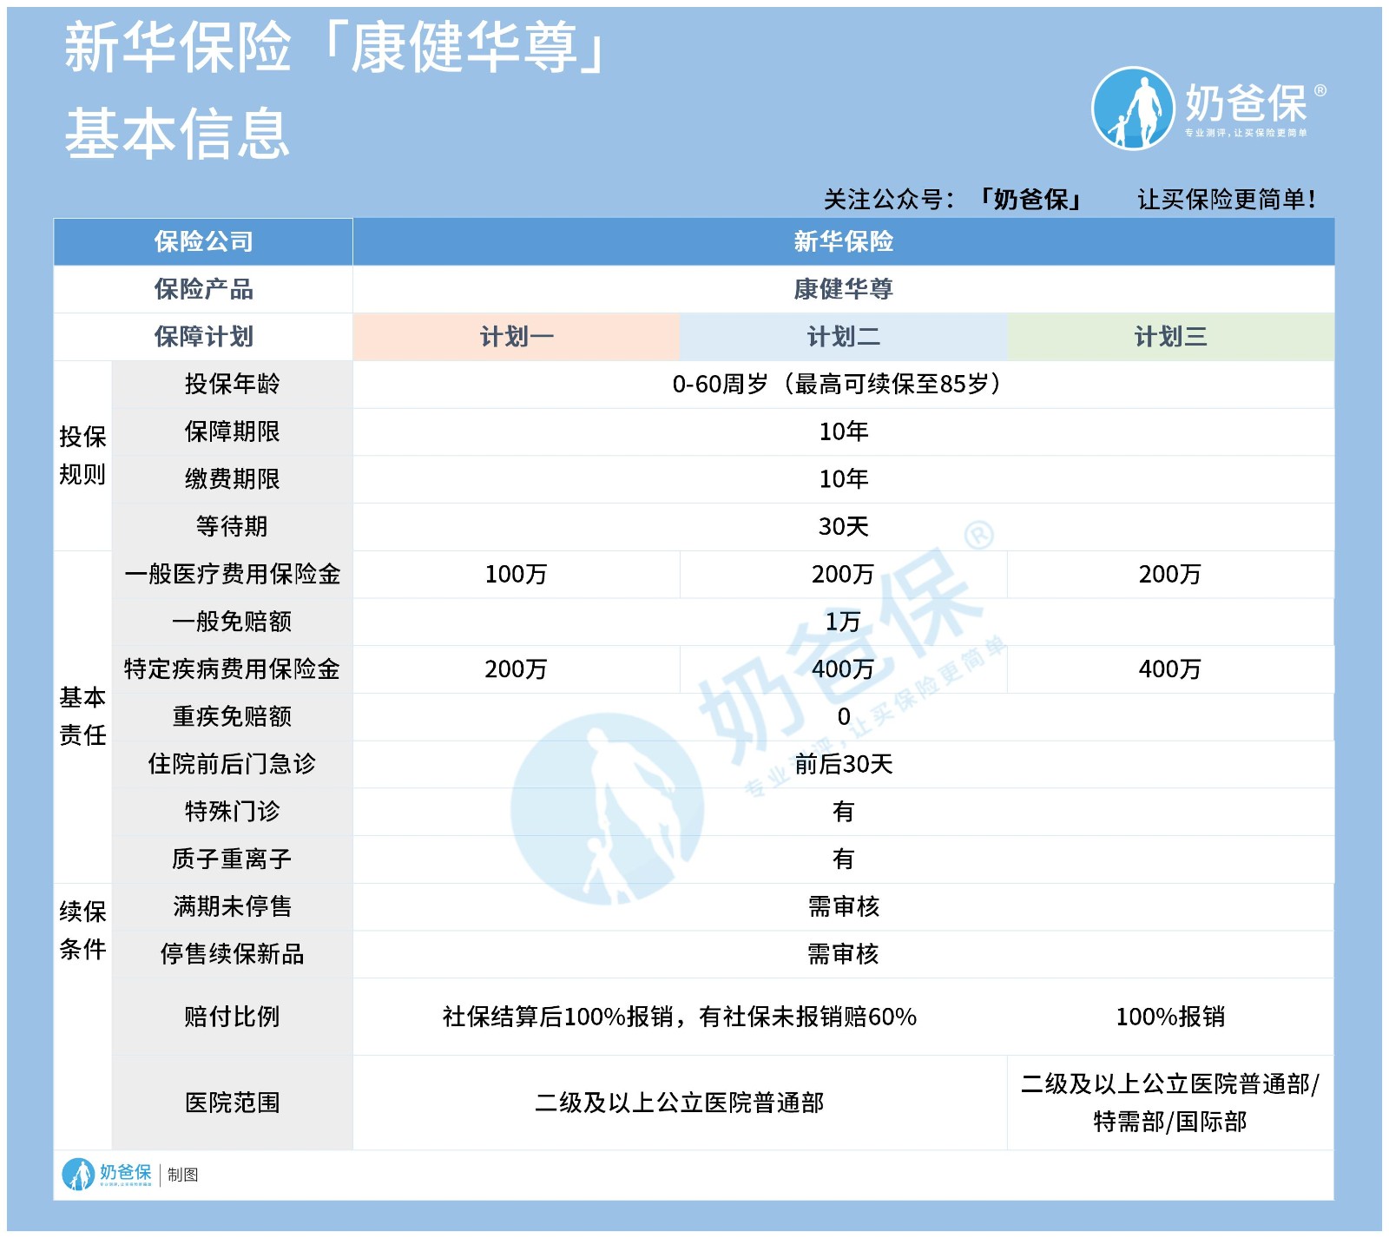
Task: Click the 让买保险更简单! slogan
Action: pyautogui.click(x=1226, y=200)
